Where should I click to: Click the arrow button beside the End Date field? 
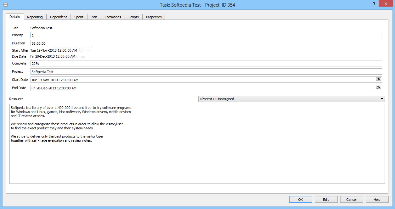coord(379,87)
